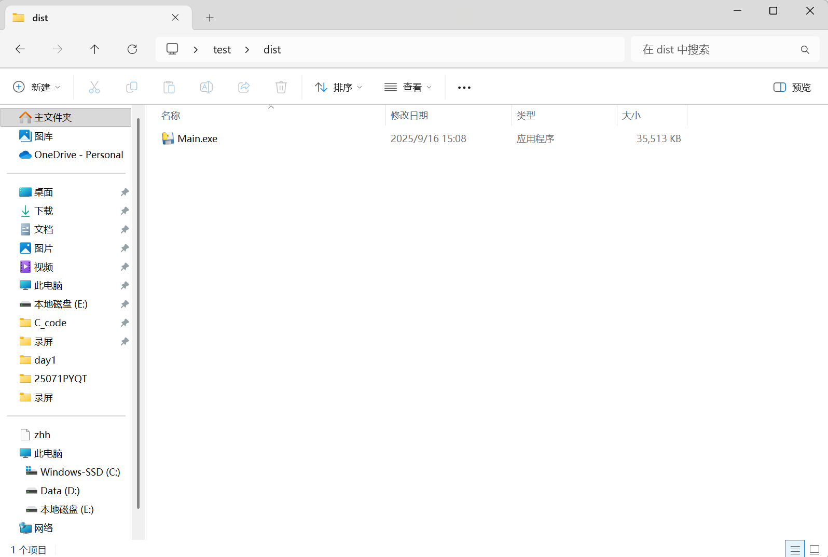Image resolution: width=828 pixels, height=557 pixels.
Task: Click dist in the address breadcrumb
Action: (272, 50)
